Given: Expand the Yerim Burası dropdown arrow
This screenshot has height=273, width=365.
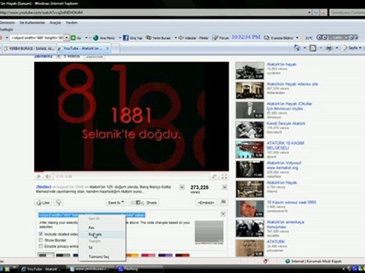Looking at the screenshot, I should [x=175, y=38].
